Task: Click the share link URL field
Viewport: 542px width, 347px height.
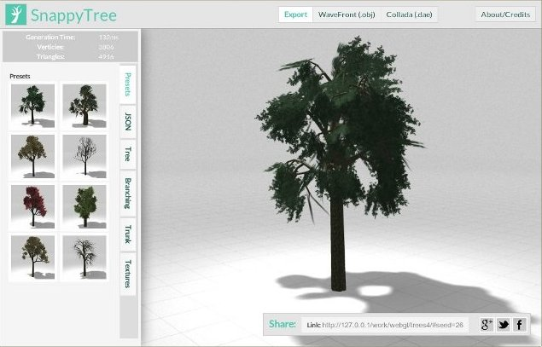Action: (384, 325)
